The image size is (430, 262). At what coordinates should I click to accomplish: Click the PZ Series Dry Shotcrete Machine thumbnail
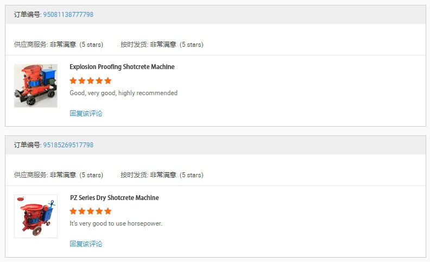pyautogui.click(x=36, y=216)
